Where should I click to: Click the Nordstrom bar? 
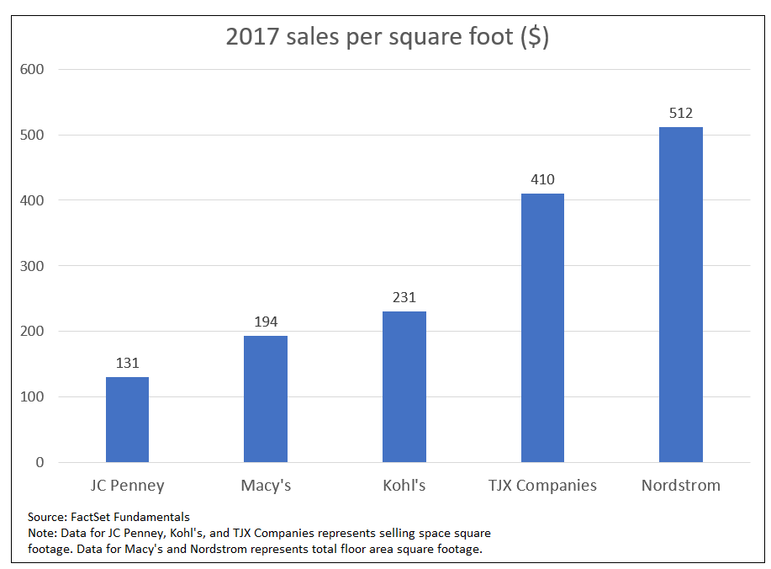(x=680, y=295)
